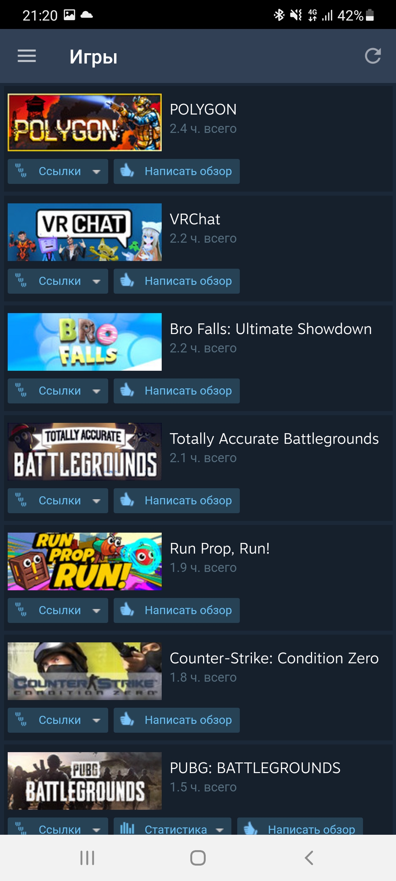Open the Bro Falls game banner
Screen dimensions: 396x881
[x=85, y=342]
